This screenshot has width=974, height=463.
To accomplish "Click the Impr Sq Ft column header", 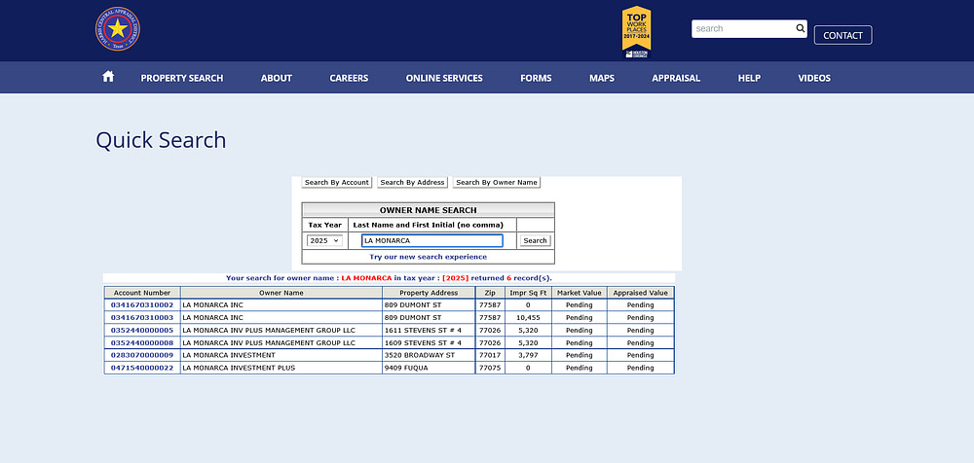I will (528, 293).
